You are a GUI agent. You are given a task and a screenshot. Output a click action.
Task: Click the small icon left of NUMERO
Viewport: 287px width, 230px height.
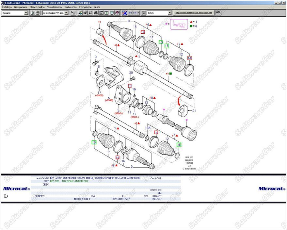pyautogui.click(x=6, y=196)
